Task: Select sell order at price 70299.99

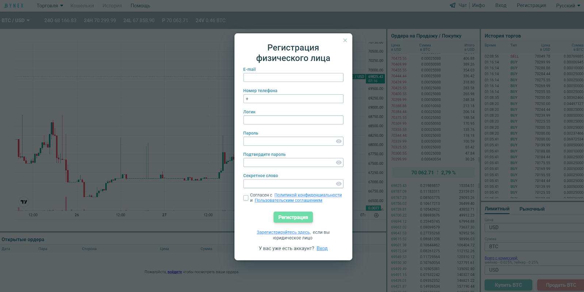Action: [x=433, y=159]
